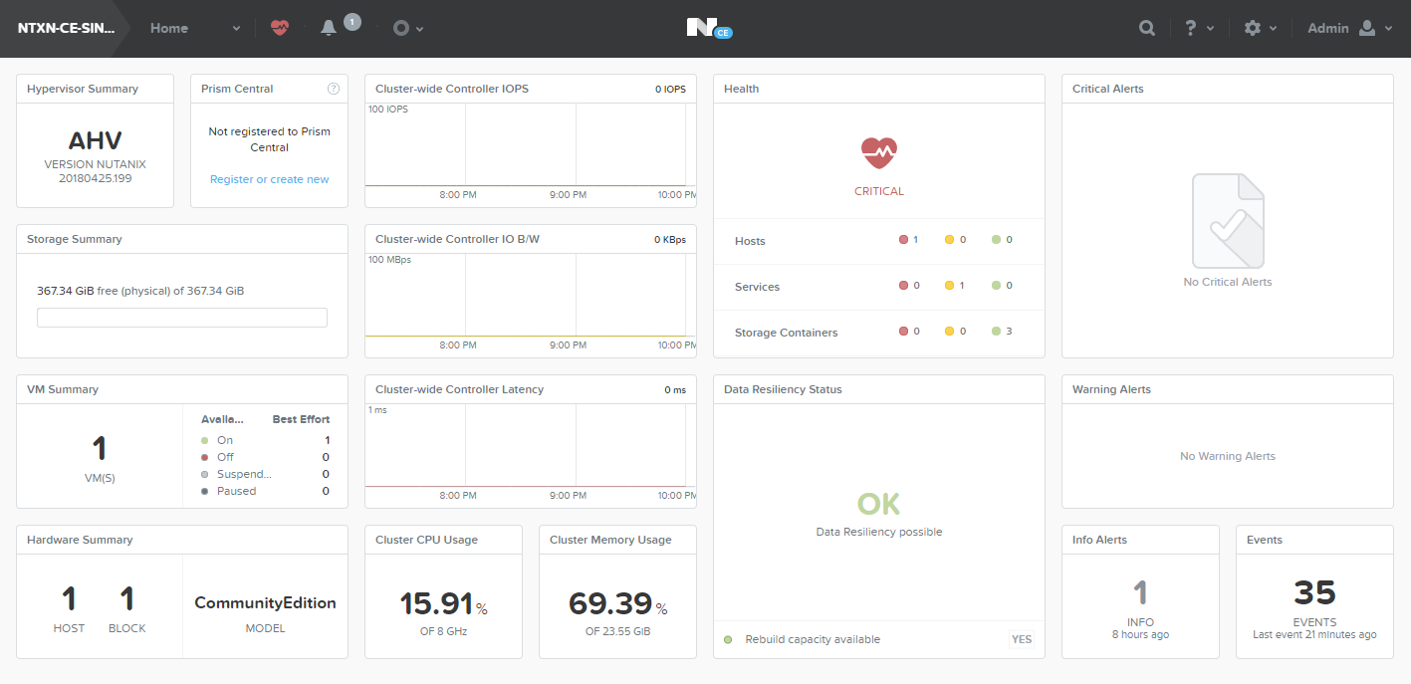The height and width of the screenshot is (684, 1411).
Task: Click the tasks circle icon in header
Action: point(401,28)
